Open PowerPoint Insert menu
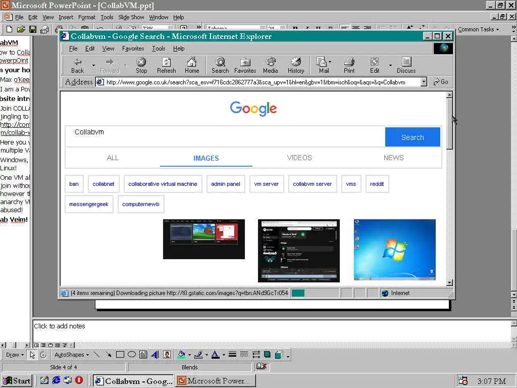This screenshot has height=388, width=517. pos(66,17)
